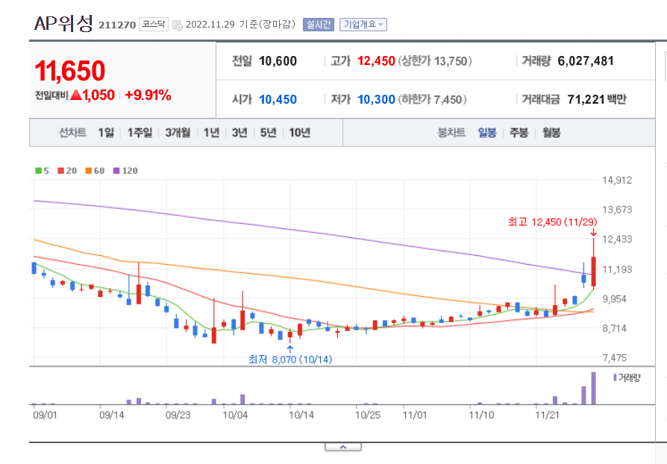The image size is (667, 464).
Task: Click the 전일 value 10,600
Action: point(278,61)
